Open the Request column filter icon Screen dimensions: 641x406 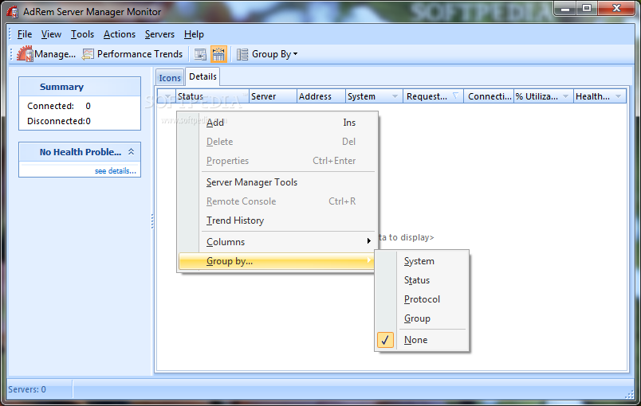[x=455, y=96]
